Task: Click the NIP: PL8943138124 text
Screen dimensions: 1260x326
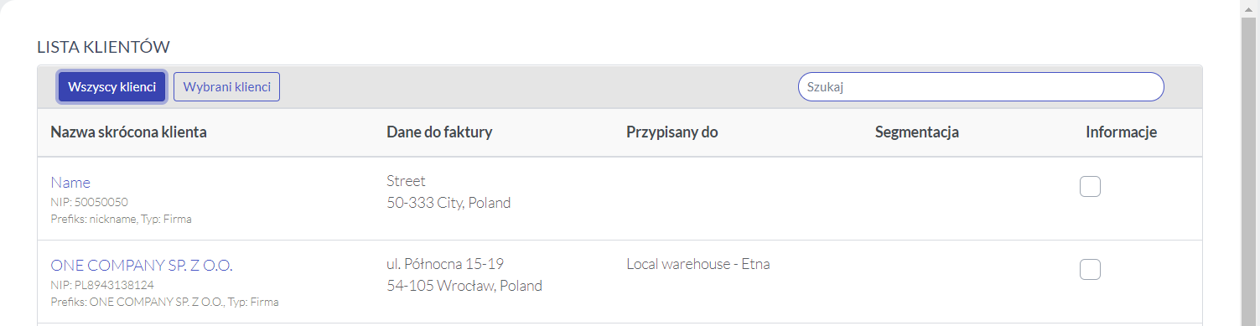Action: click(102, 285)
